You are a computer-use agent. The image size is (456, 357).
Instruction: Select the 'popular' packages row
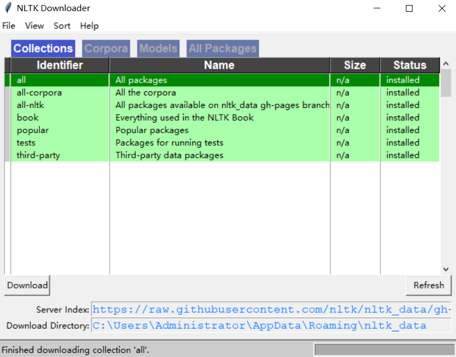coord(167,130)
